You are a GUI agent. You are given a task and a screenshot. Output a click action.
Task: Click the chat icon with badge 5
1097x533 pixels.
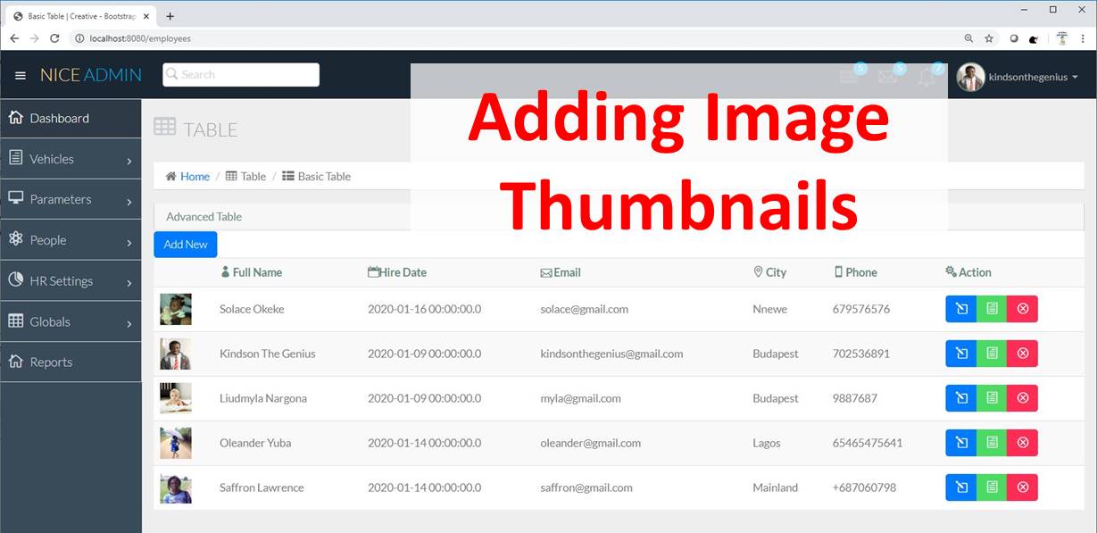847,76
